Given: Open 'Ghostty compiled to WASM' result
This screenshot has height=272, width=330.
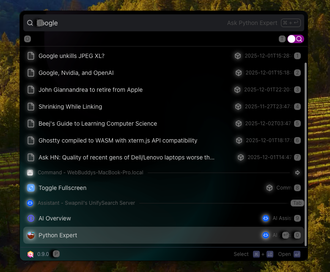Looking at the screenshot, I should (x=164, y=140).
